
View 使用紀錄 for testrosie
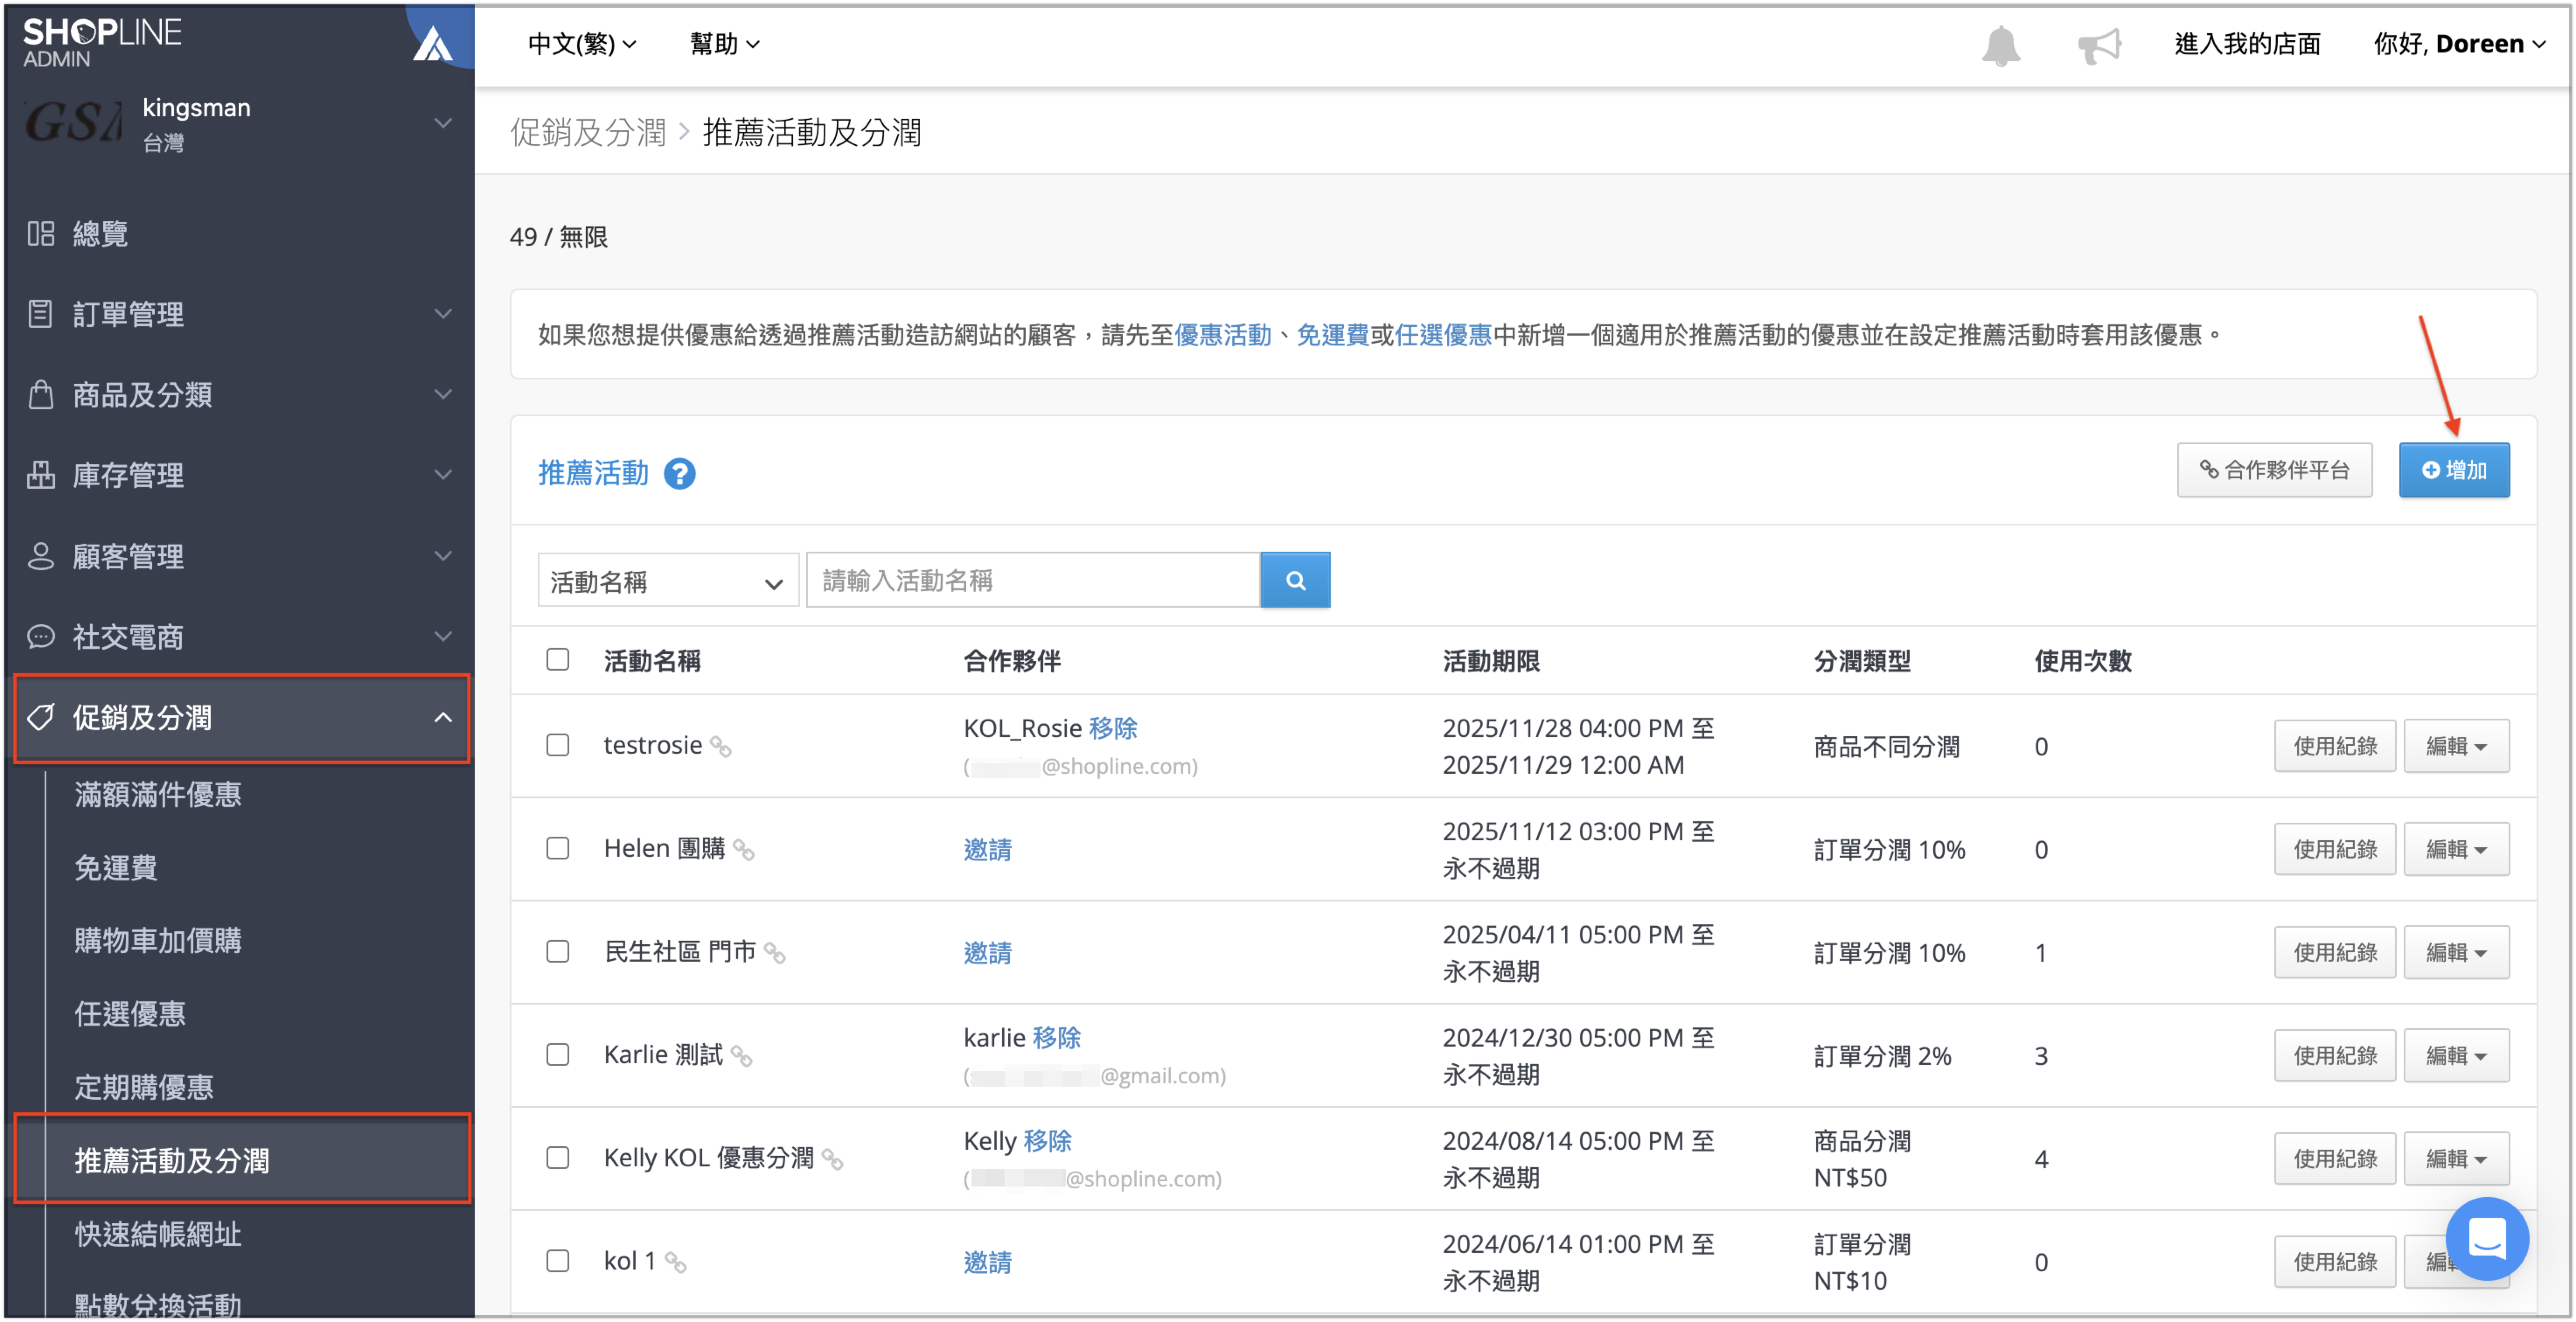click(2335, 746)
